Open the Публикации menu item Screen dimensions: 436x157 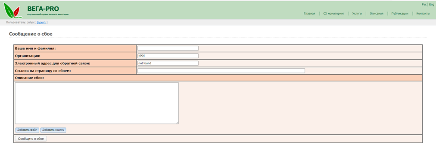[399, 13]
